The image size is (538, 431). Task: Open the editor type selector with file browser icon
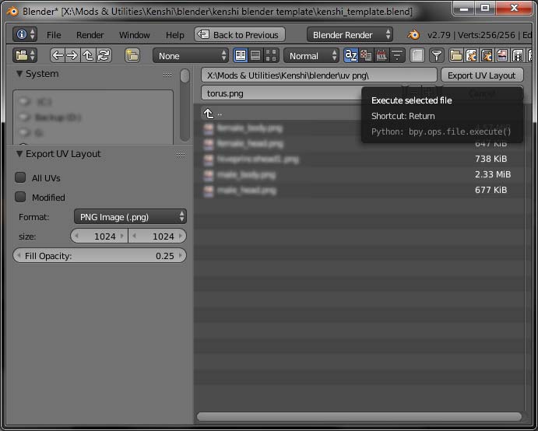25,55
